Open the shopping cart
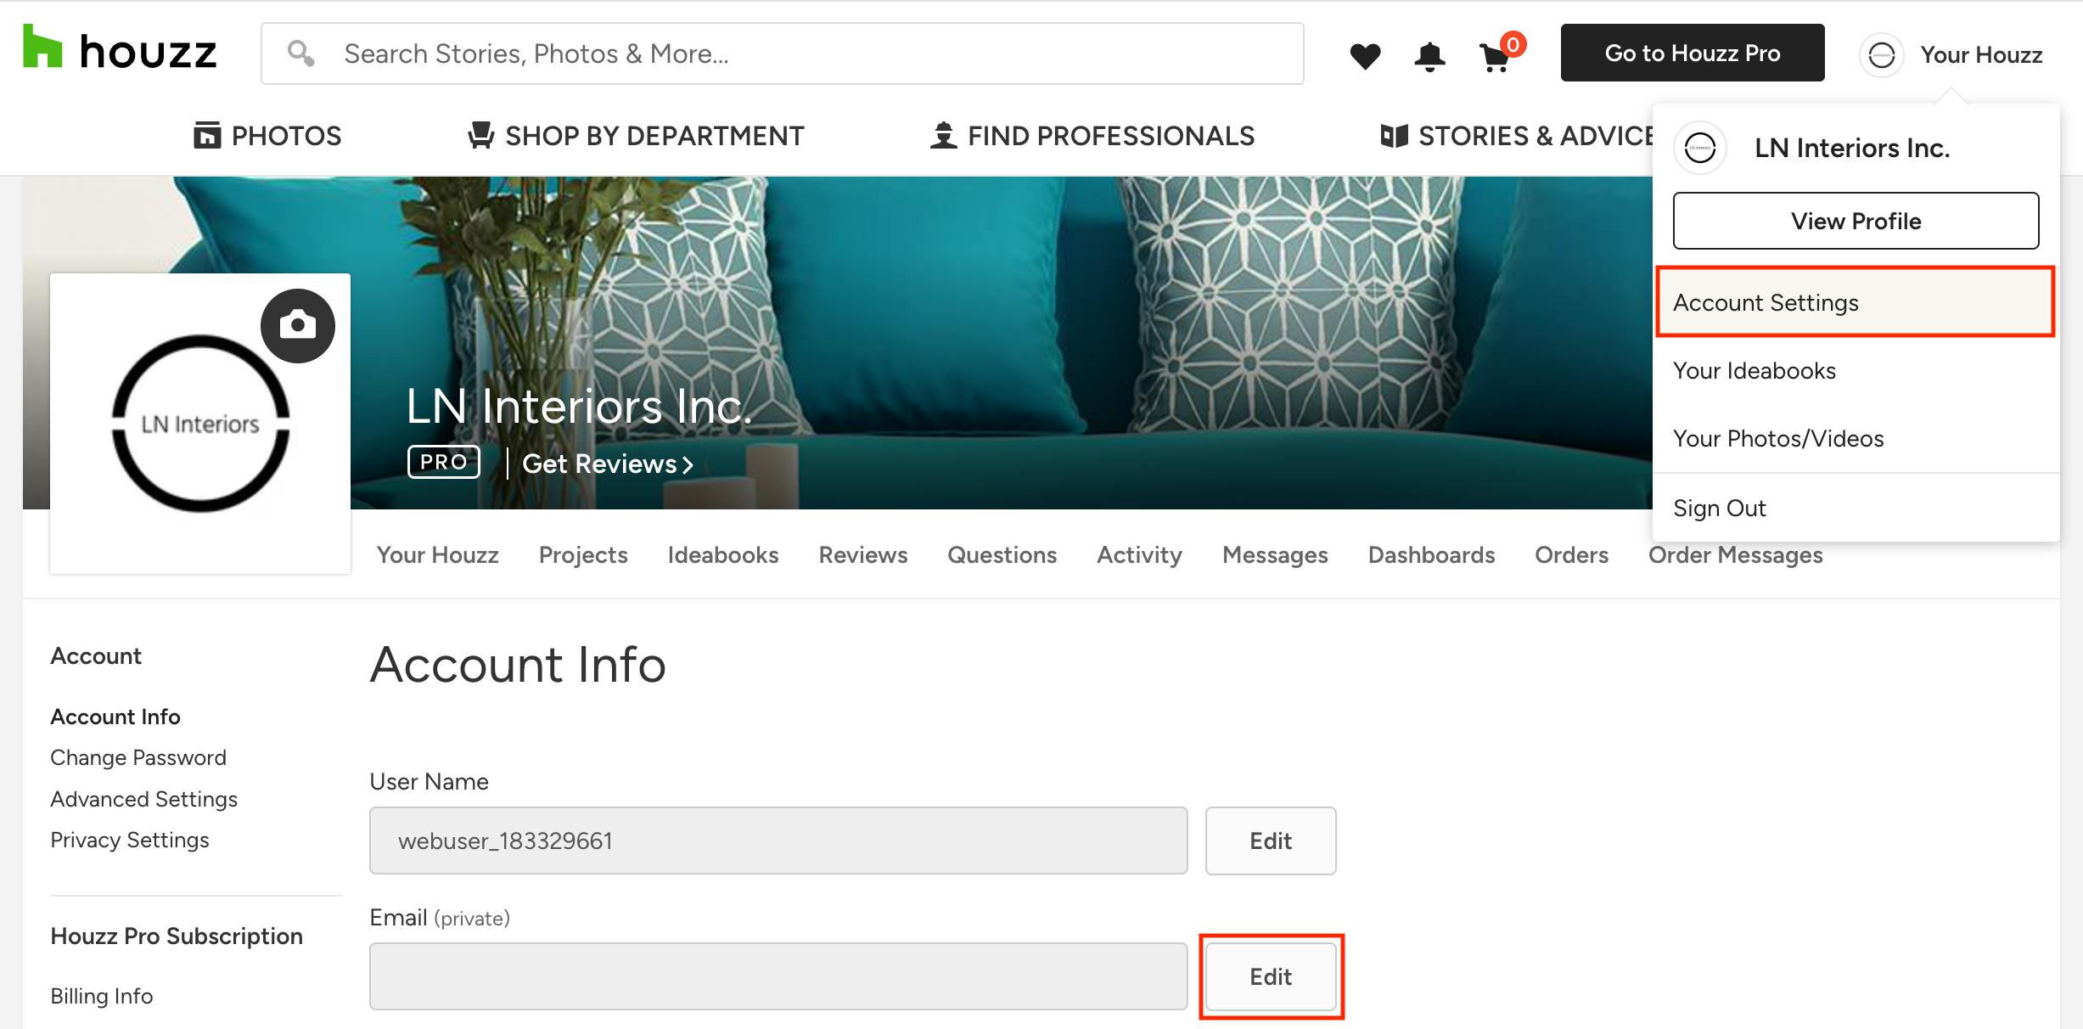The image size is (2083, 1029). [1496, 58]
